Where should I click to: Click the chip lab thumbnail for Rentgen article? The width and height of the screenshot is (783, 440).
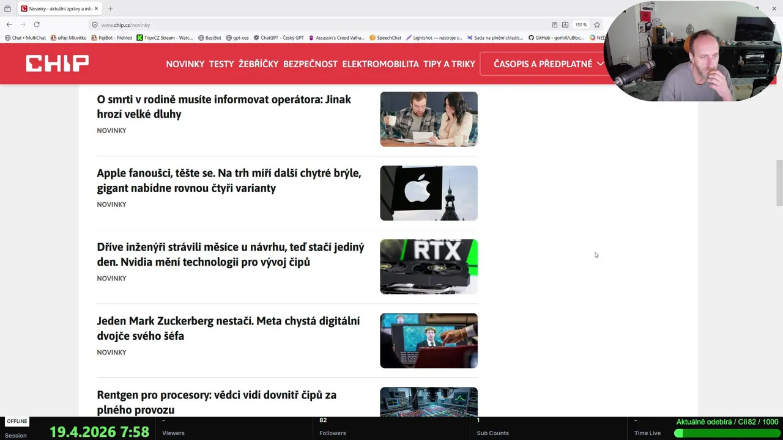tap(429, 402)
